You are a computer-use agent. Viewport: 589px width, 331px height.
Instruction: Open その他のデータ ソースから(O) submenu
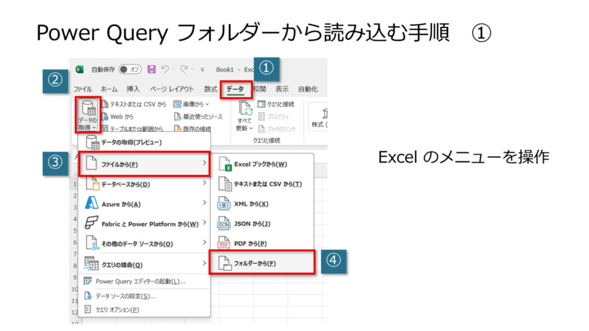(x=144, y=244)
